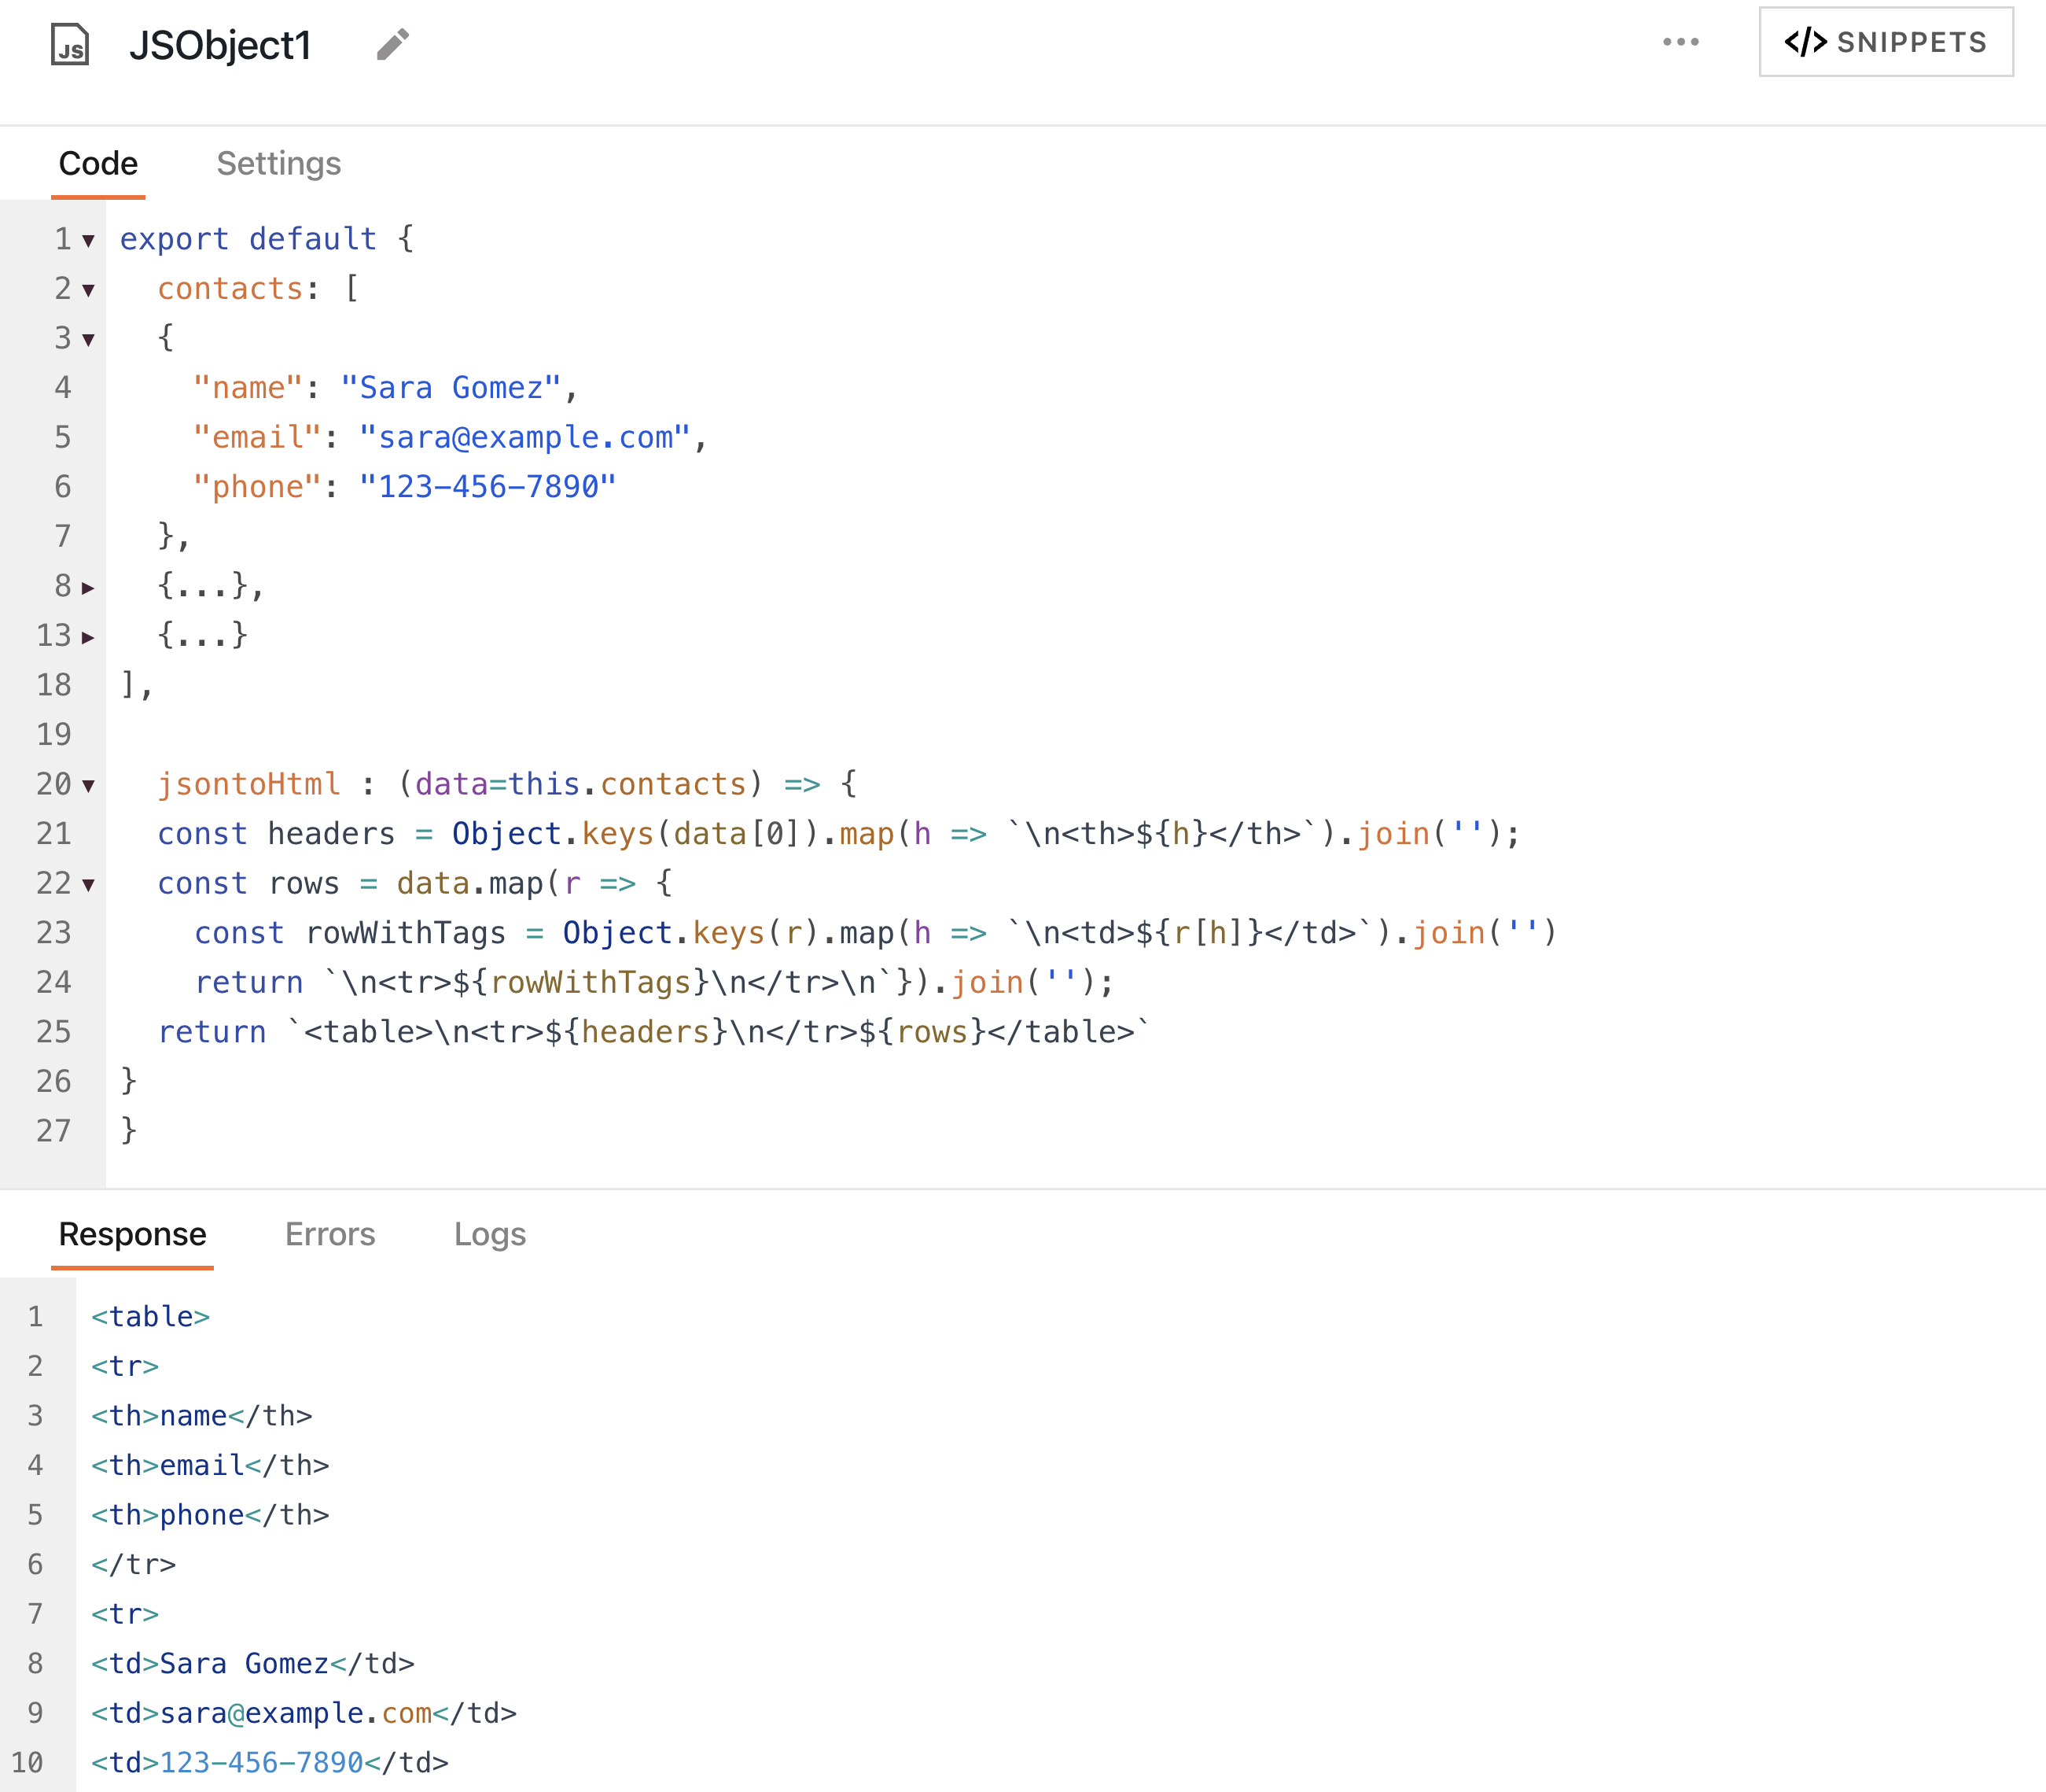Select the Response tab

132,1235
